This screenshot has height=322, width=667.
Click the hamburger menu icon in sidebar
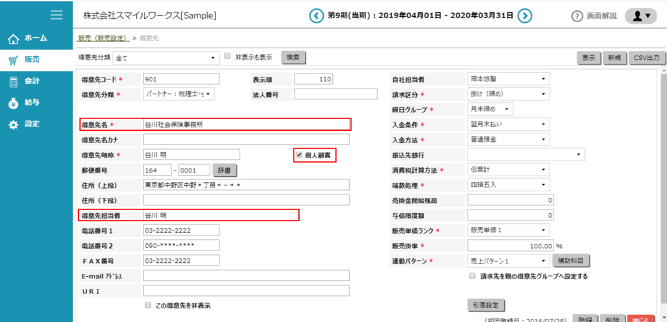pos(57,14)
